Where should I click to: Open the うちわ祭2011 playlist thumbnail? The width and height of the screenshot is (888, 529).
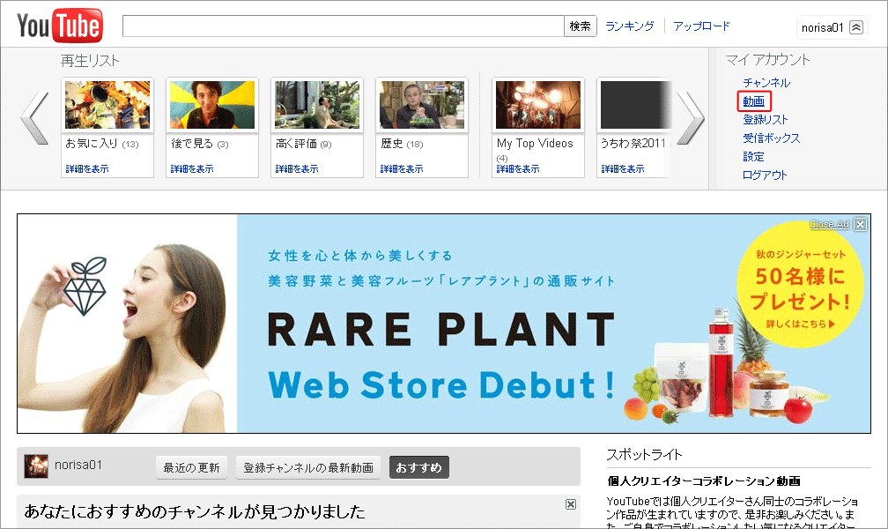[x=635, y=105]
